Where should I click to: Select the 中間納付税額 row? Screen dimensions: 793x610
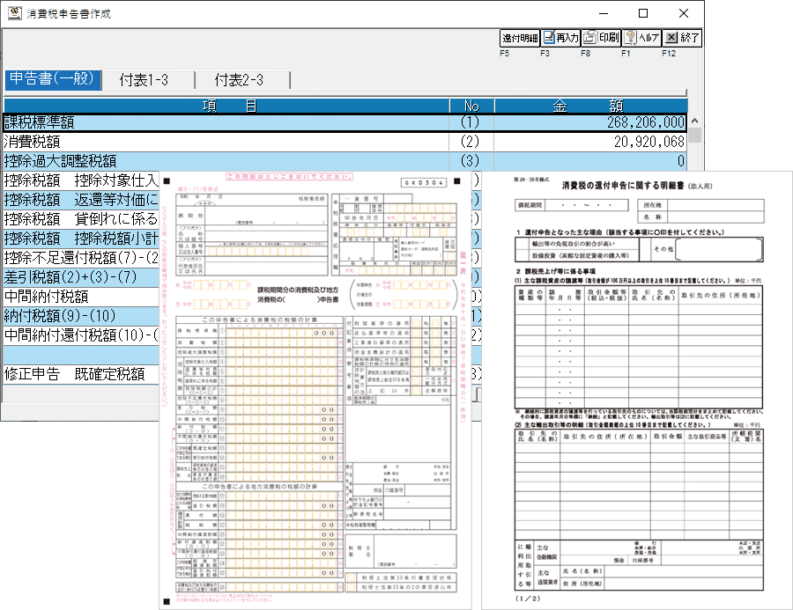(81, 296)
